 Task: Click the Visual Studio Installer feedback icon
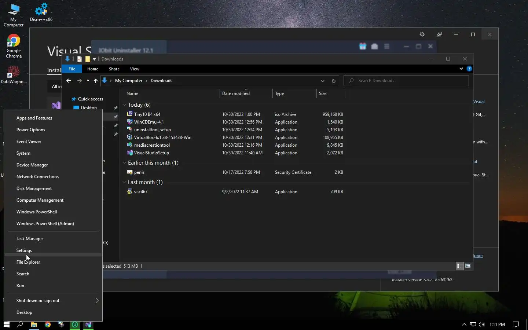coord(439,34)
